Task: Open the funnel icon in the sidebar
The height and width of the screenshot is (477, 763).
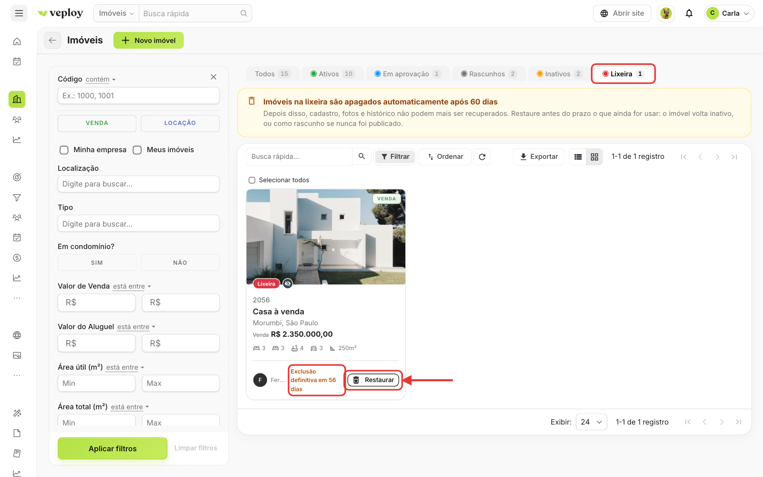Action: tap(17, 197)
